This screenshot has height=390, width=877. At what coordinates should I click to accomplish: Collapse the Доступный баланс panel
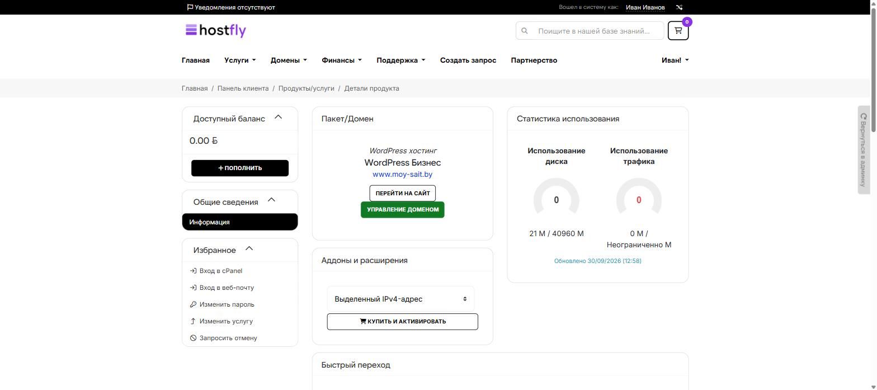tap(278, 118)
